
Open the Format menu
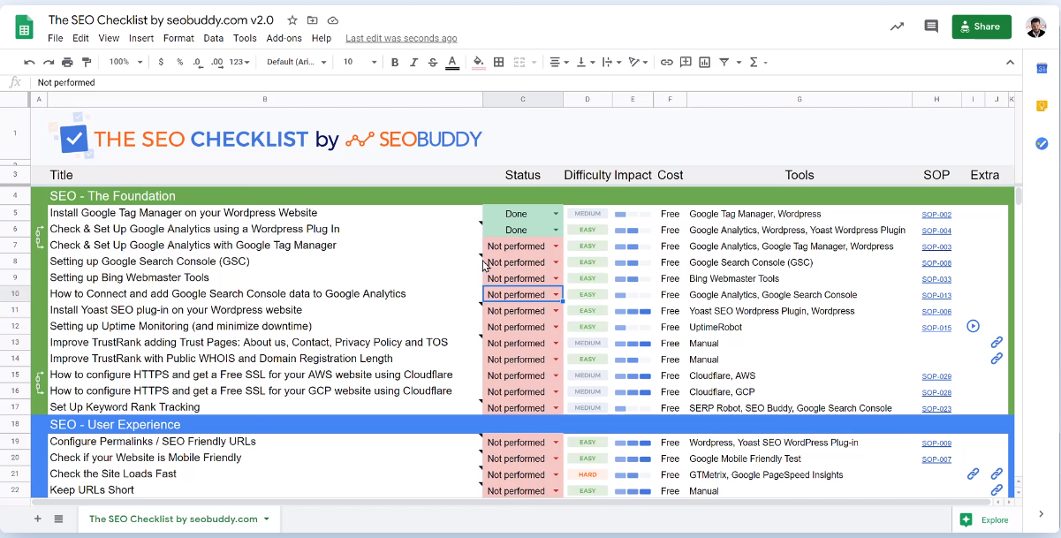click(x=178, y=38)
